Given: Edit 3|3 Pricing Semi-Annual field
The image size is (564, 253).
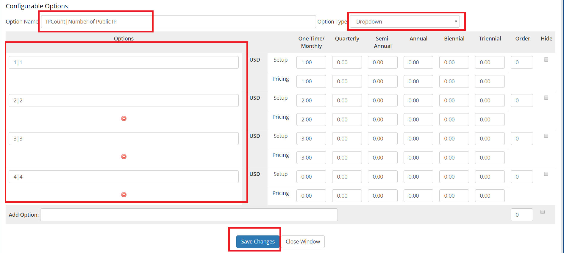Looking at the screenshot, I should [x=383, y=158].
